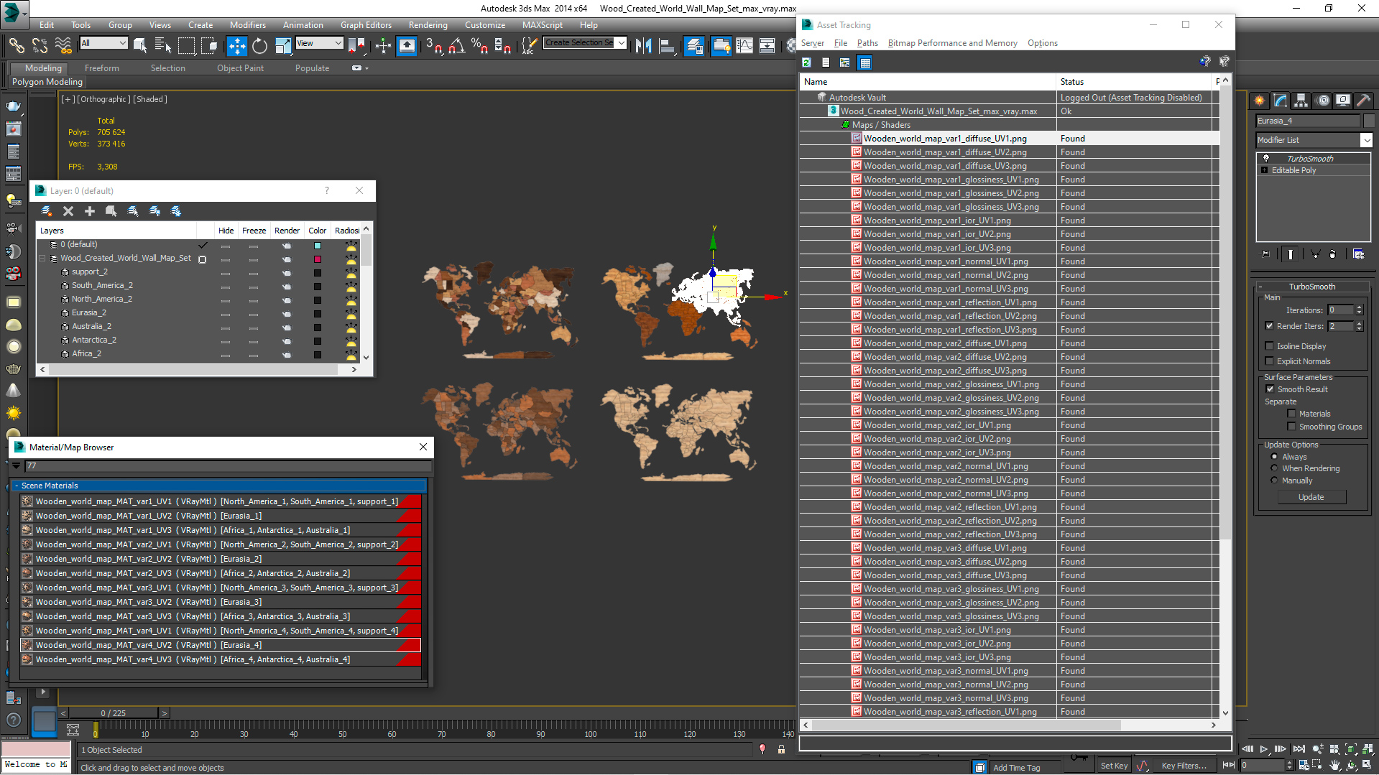This screenshot has height=775, width=1379.
Task: Open the Modifiers menu
Action: click(x=247, y=24)
